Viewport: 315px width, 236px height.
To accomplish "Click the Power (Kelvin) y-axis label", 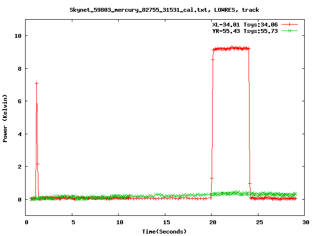I will pyautogui.click(x=5, y=118).
